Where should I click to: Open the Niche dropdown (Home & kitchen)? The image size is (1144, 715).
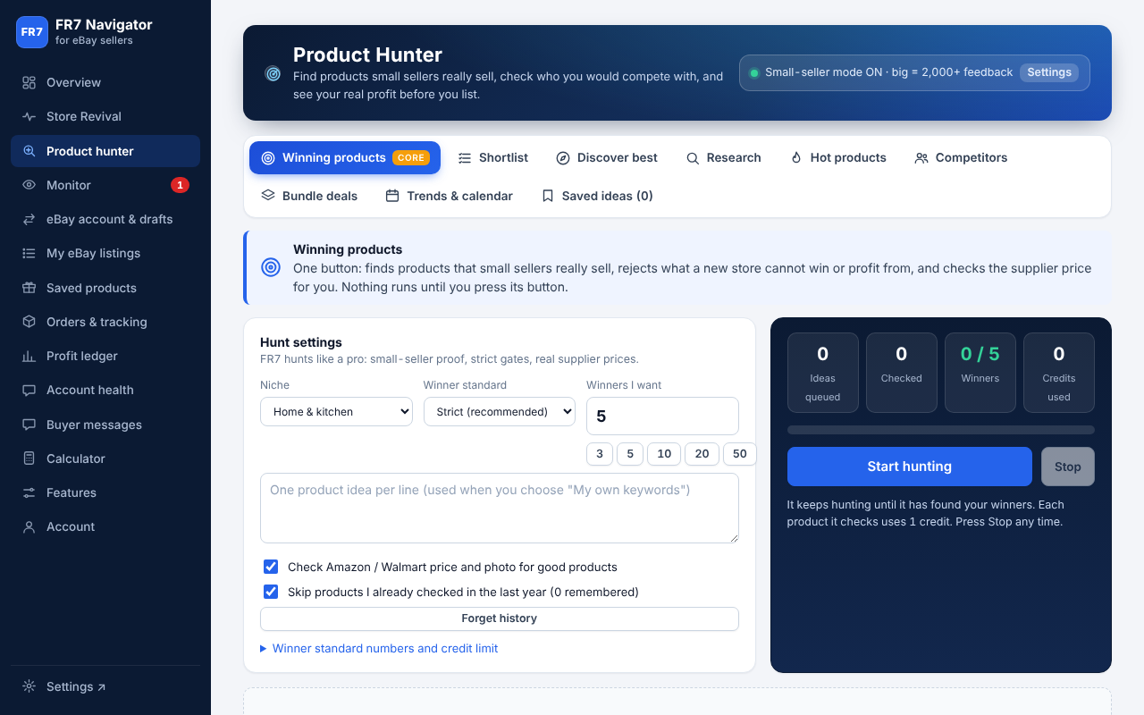(336, 411)
